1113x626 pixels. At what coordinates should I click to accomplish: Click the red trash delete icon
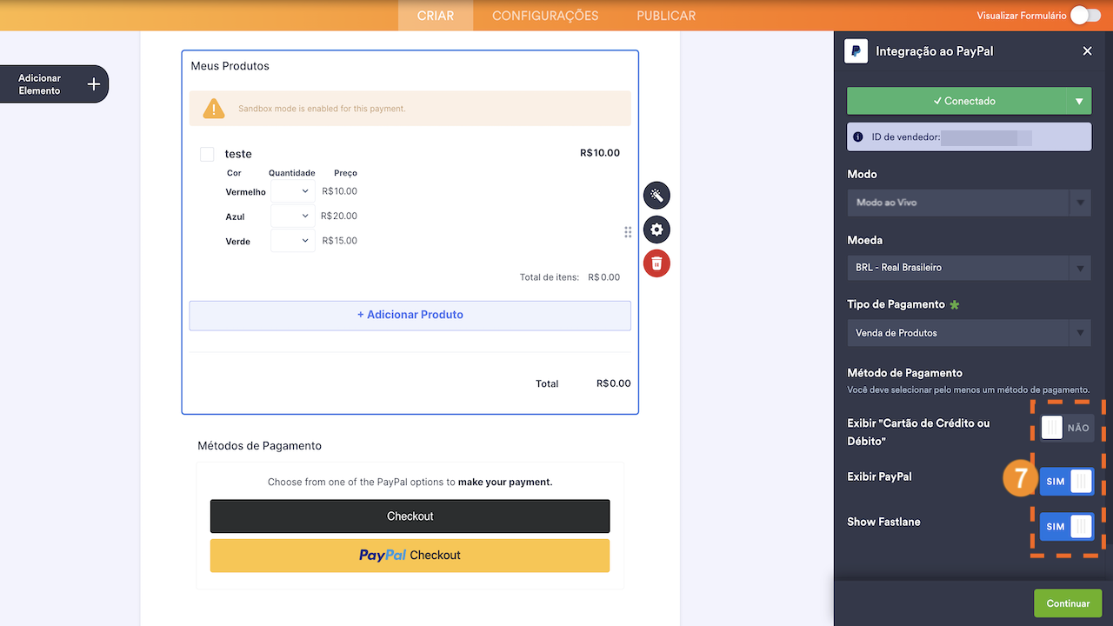point(656,263)
